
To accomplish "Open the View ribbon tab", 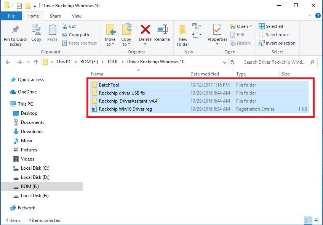I will point(77,16).
